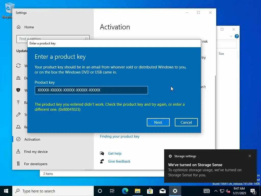Open Cortana circle on taskbar

[x=100, y=191]
